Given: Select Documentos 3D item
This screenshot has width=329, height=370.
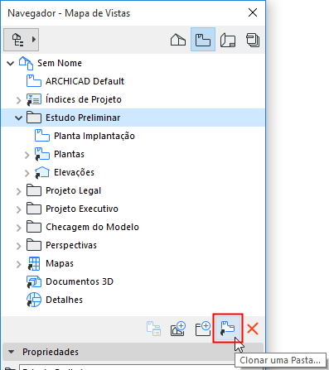Looking at the screenshot, I should (x=80, y=281).
